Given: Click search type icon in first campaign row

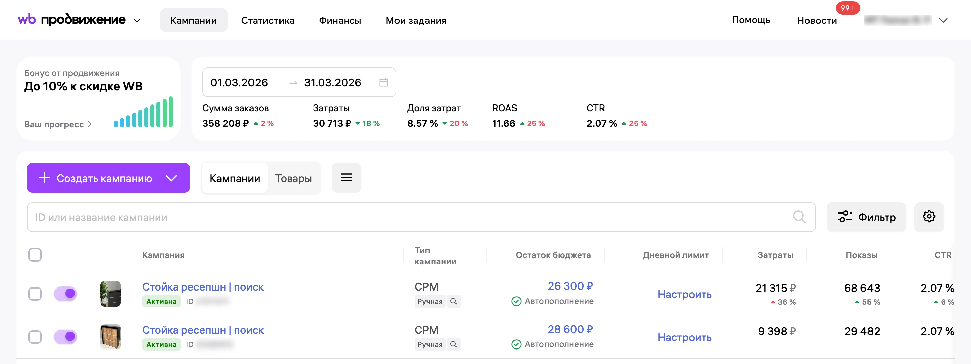Looking at the screenshot, I should [454, 301].
